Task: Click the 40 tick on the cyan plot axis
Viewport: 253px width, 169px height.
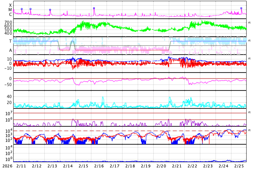Action: point(9,96)
